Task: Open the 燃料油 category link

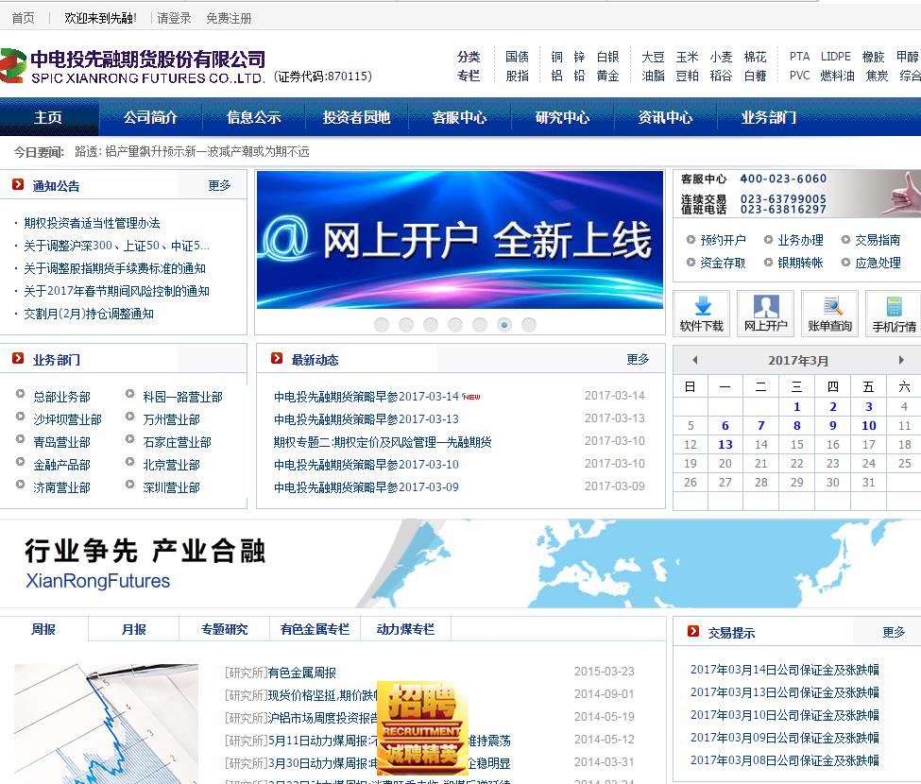Action: point(837,76)
